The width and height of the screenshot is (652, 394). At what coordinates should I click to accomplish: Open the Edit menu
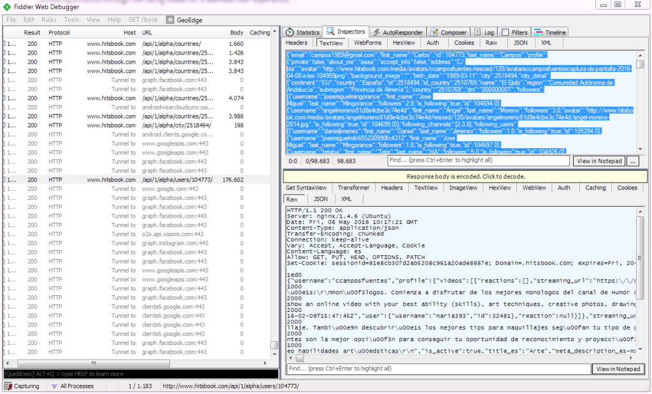coord(29,20)
